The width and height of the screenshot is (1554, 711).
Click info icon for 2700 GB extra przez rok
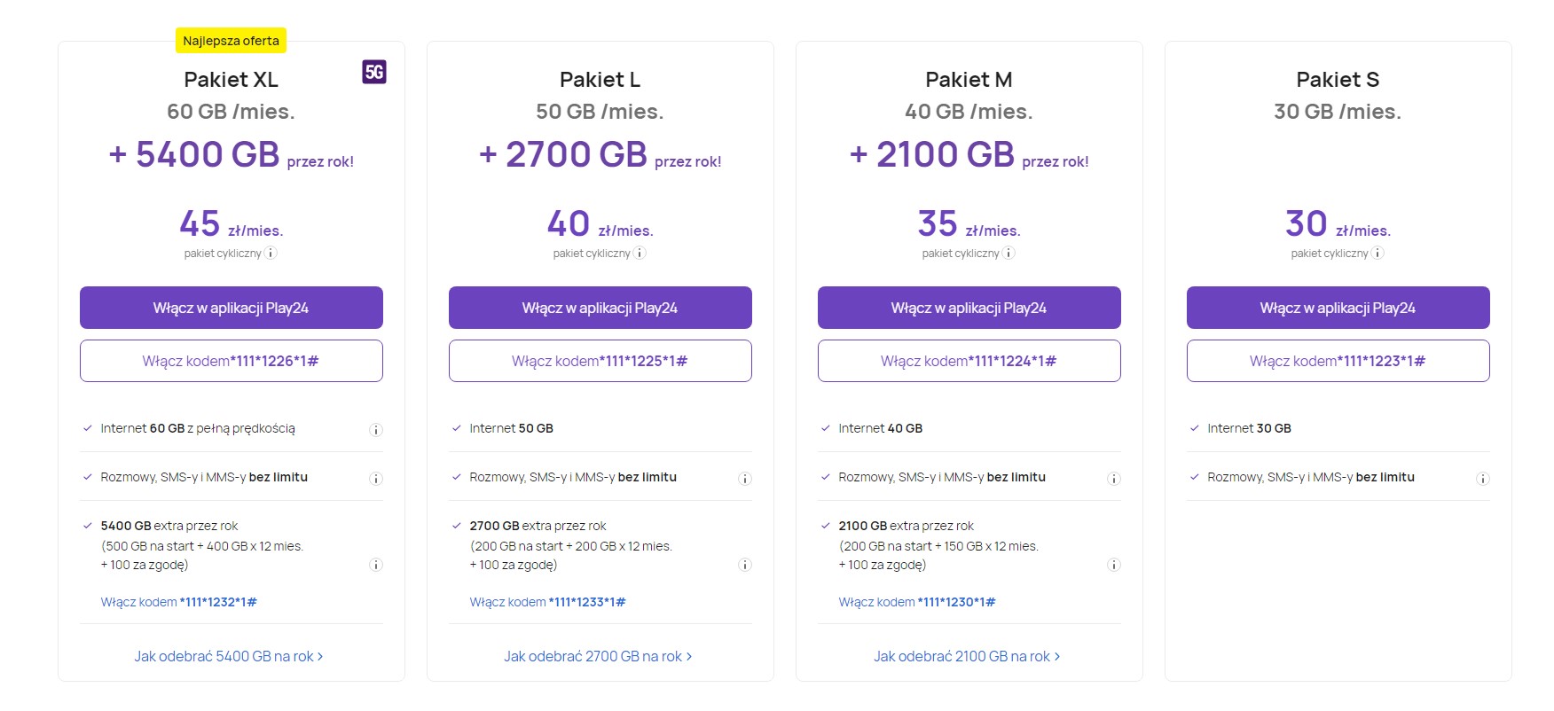coord(745,565)
